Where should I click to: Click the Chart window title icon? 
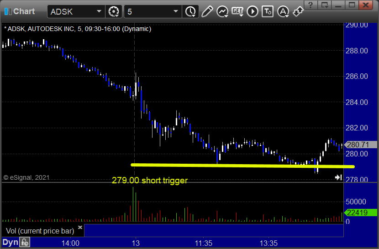click(x=8, y=11)
